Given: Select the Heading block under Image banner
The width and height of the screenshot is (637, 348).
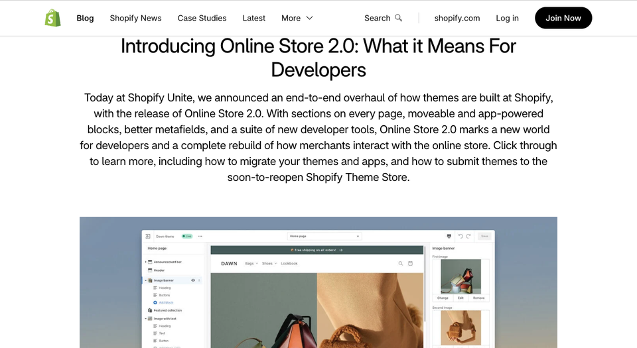Looking at the screenshot, I should click(x=162, y=288).
